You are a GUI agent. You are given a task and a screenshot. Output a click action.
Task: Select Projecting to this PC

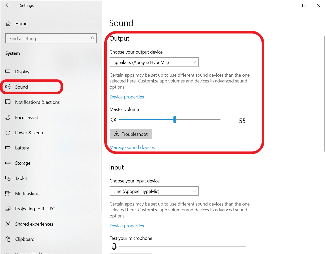(x=35, y=209)
